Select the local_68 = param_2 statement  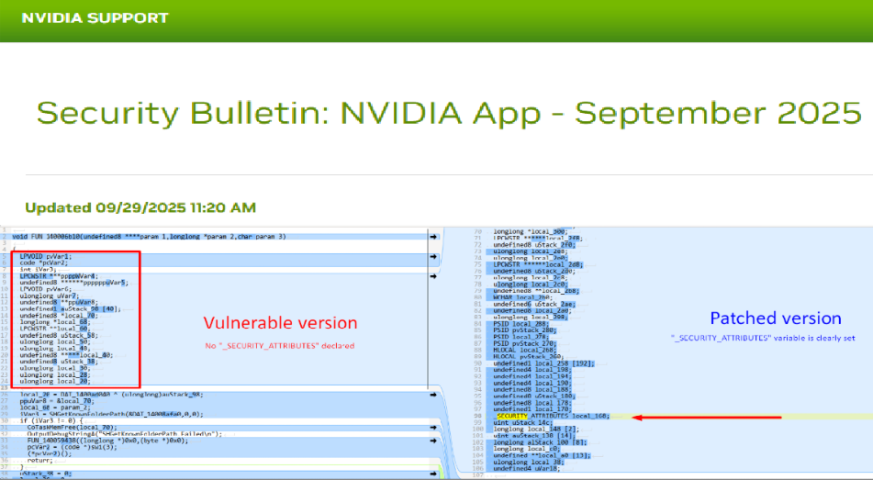54,407
